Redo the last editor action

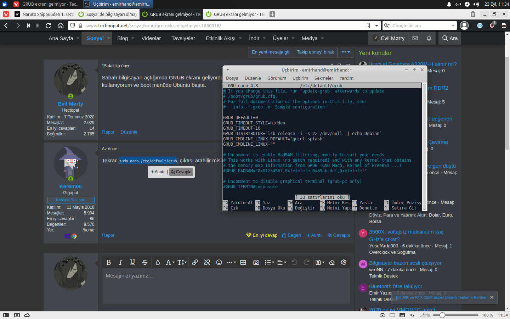click(306, 262)
